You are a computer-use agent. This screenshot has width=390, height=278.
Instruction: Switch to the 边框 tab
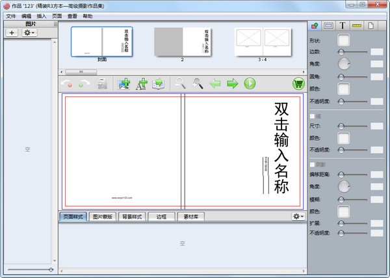pyautogui.click(x=161, y=217)
